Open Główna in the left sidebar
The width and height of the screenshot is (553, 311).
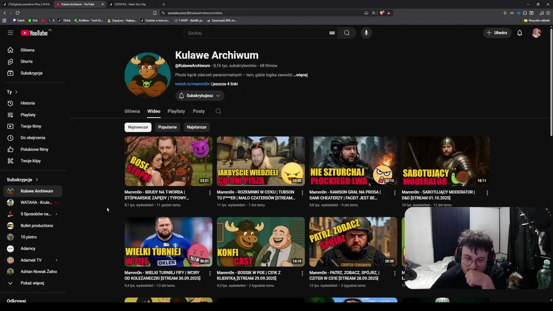pos(33,50)
